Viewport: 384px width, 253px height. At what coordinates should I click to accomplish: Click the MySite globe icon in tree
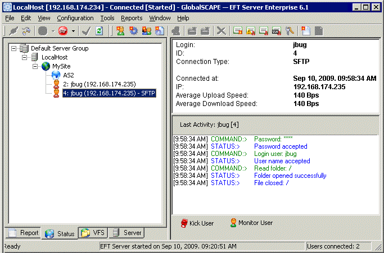pos(46,66)
